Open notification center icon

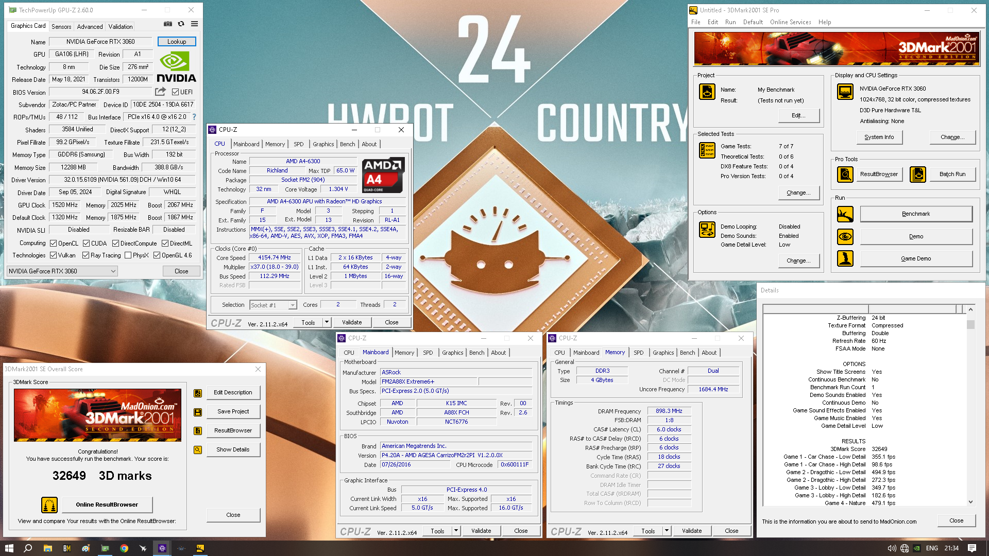point(972,548)
